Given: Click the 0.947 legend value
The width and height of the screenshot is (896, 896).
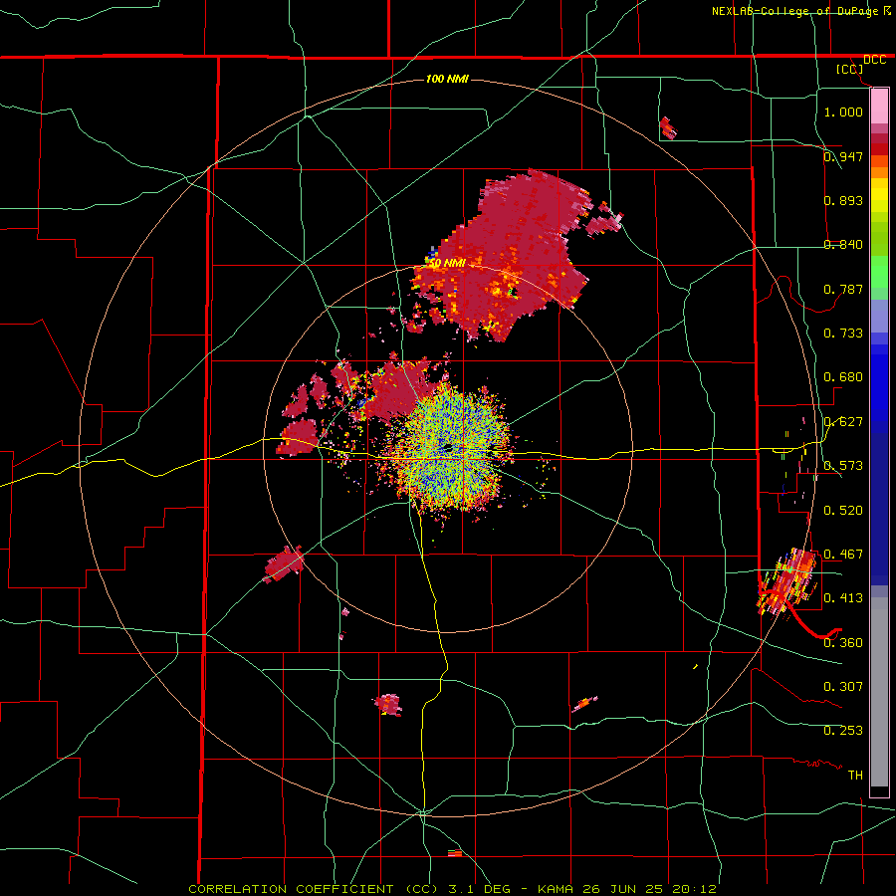Looking at the screenshot, I should [x=843, y=156].
